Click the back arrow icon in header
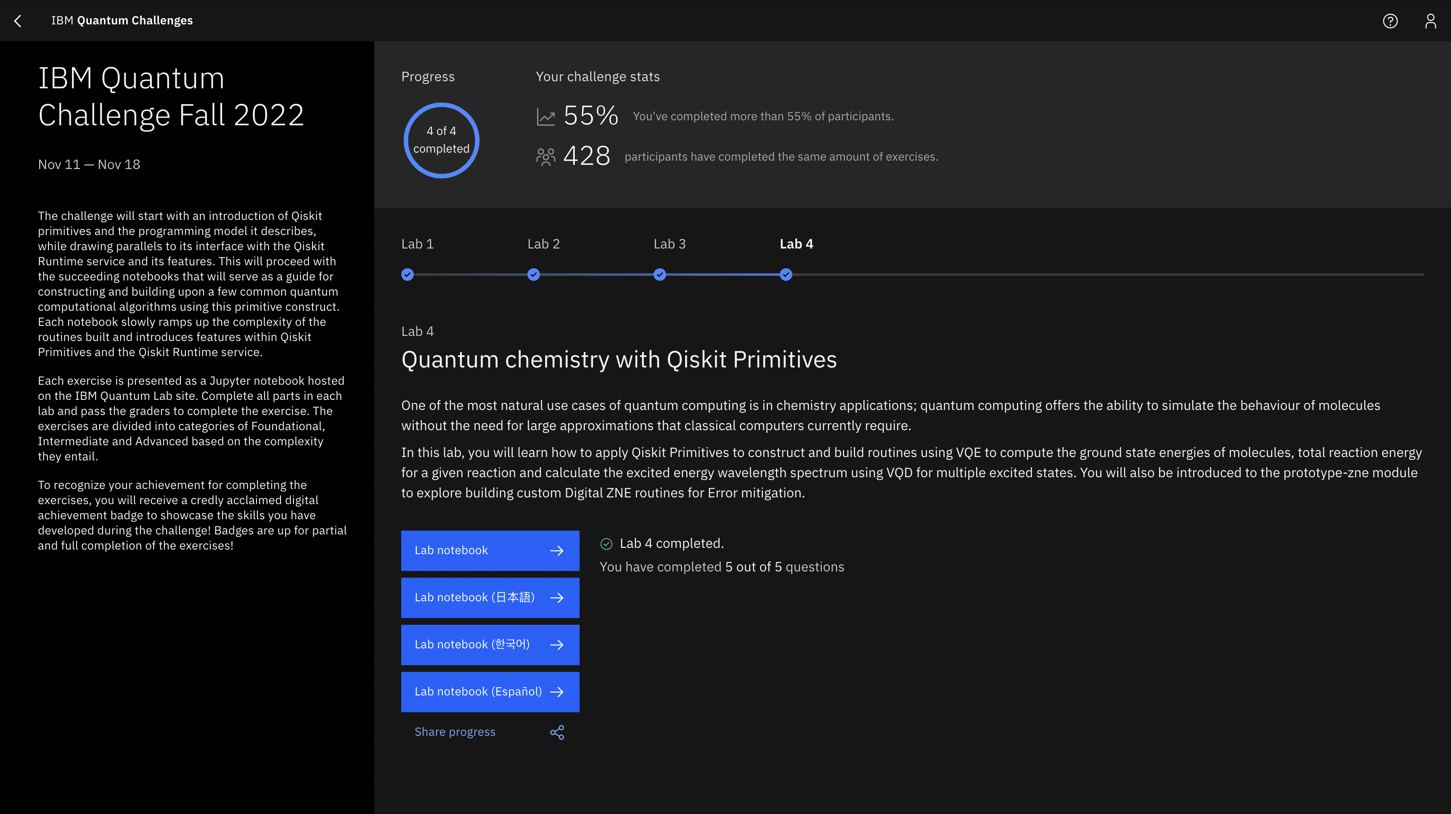 (x=18, y=21)
